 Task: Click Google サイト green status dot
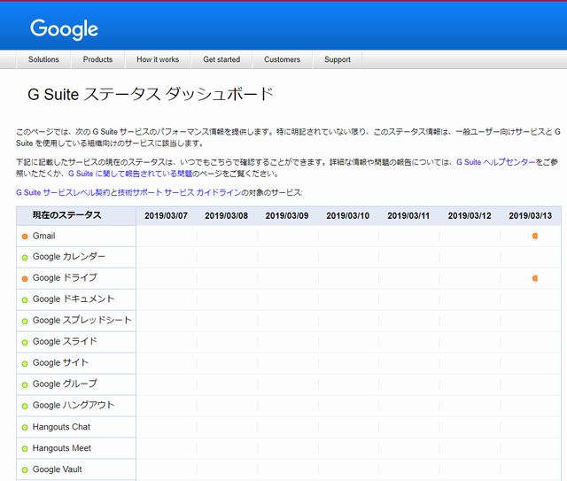point(25,364)
